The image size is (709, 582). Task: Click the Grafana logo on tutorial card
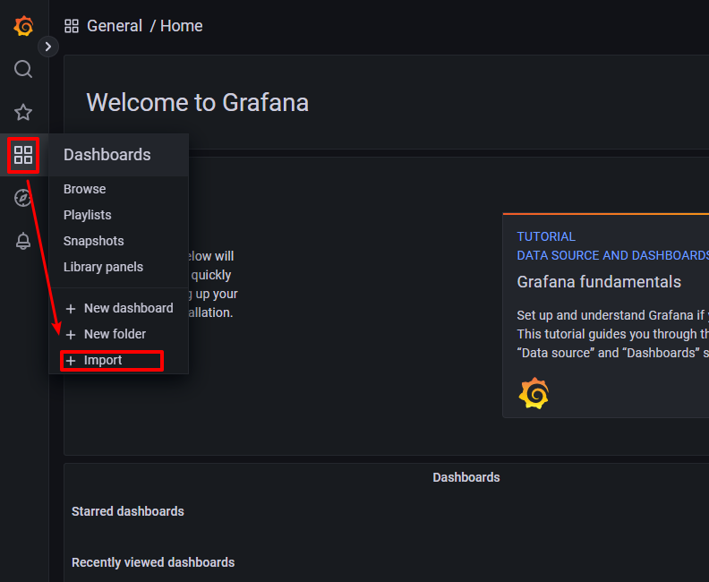point(534,393)
